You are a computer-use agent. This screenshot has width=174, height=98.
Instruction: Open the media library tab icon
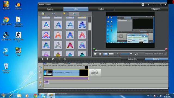(43, 14)
